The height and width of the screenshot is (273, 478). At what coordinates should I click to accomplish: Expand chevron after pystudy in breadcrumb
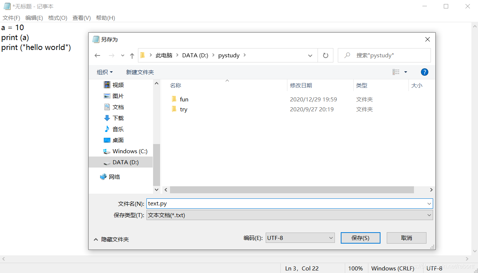(x=244, y=55)
